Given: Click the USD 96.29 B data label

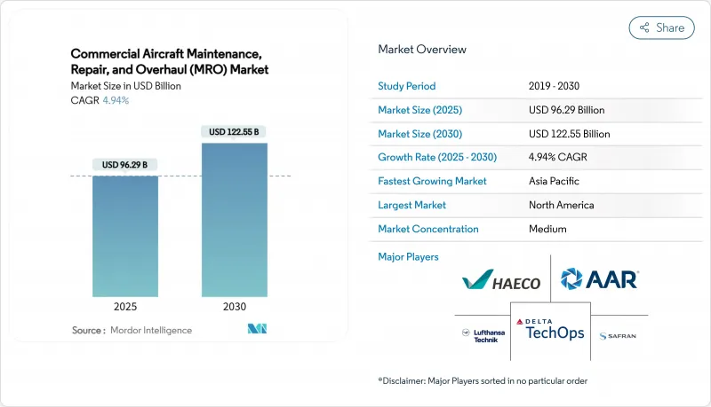Looking at the screenshot, I should 124,164.
